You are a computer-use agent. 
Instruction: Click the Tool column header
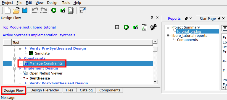click(x=82, y=43)
